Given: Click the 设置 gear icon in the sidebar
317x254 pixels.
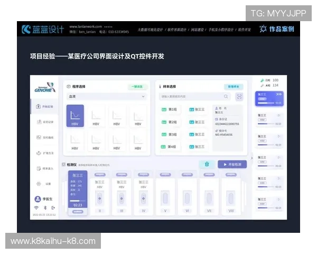Looking at the screenshot, I should 39,184.
